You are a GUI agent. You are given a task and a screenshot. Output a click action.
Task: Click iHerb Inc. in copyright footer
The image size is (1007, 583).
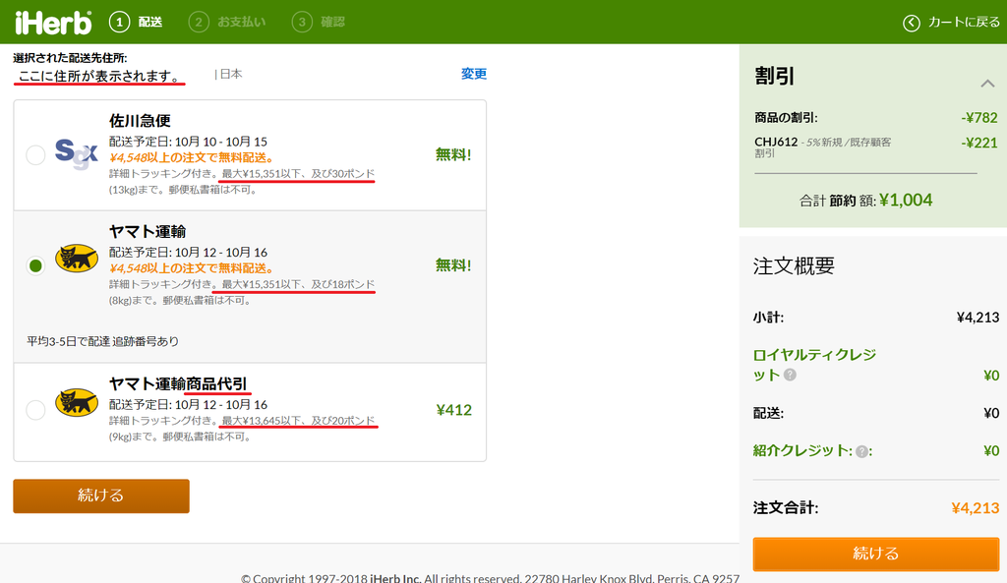[x=395, y=578]
